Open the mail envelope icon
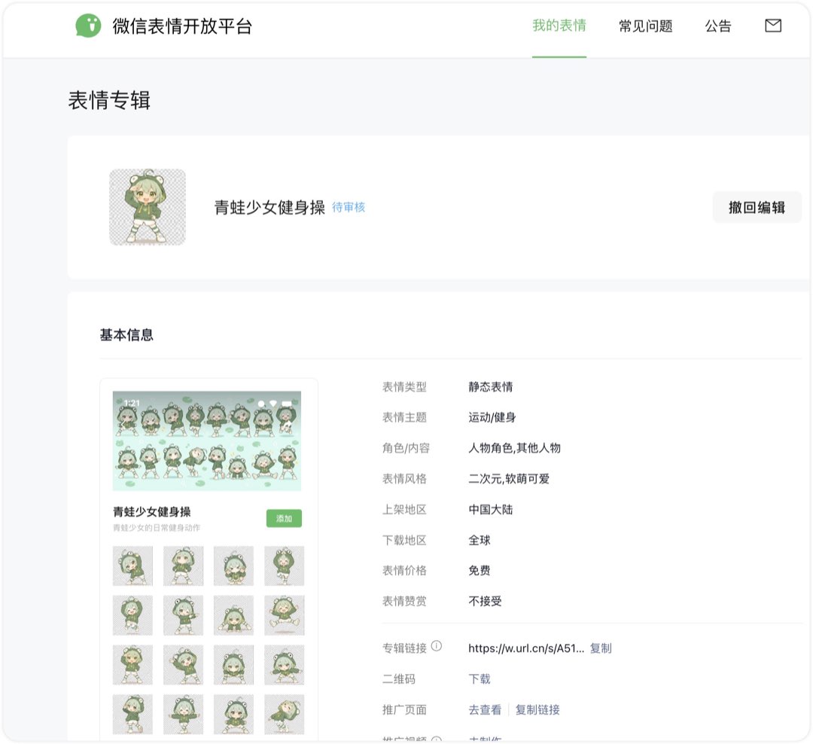 tap(773, 26)
